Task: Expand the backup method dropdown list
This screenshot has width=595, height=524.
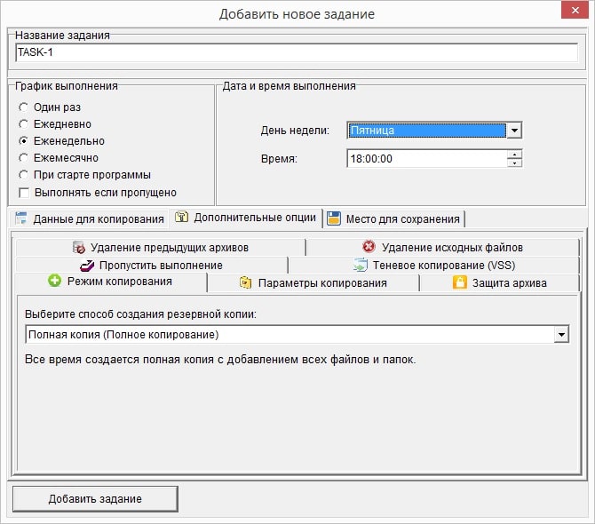Action: [x=560, y=334]
